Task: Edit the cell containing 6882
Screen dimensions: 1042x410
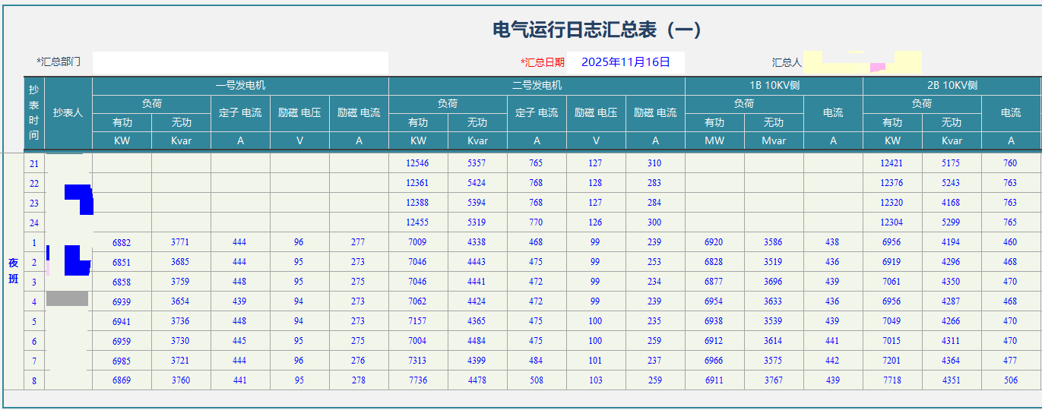Action: (122, 243)
